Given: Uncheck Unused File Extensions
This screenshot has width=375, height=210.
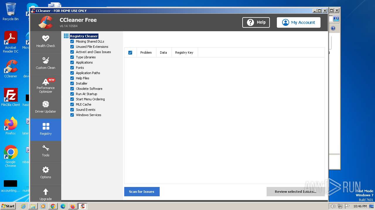Looking at the screenshot, I should [x=72, y=47].
